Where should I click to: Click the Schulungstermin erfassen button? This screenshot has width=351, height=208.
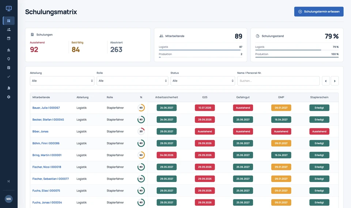tap(319, 11)
